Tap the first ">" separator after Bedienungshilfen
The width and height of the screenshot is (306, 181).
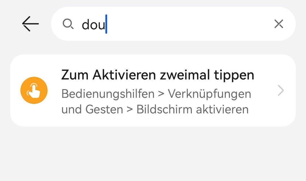(x=161, y=94)
